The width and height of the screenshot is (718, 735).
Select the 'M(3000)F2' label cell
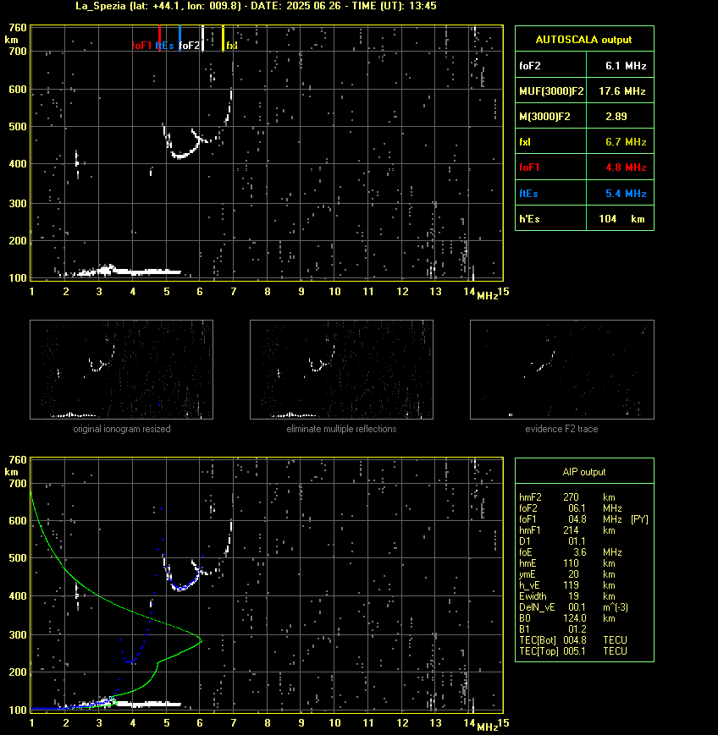coord(551,116)
